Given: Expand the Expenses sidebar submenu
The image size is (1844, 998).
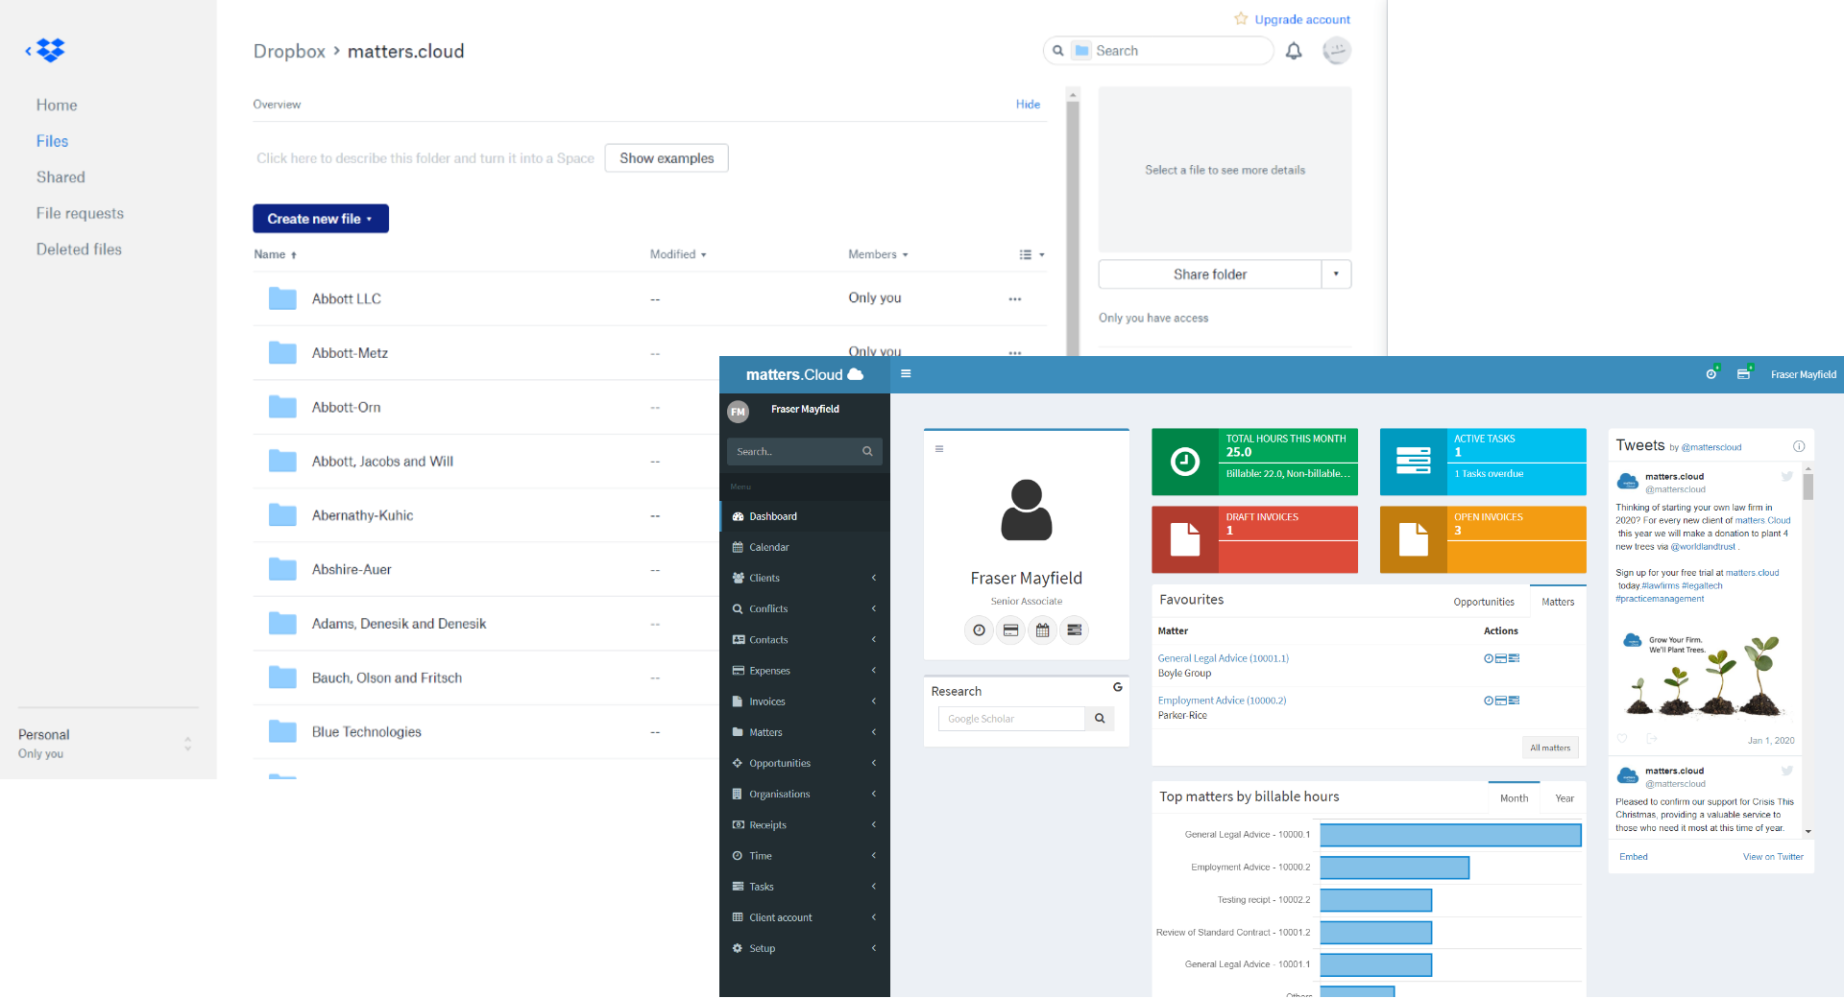Looking at the screenshot, I should (x=874, y=671).
